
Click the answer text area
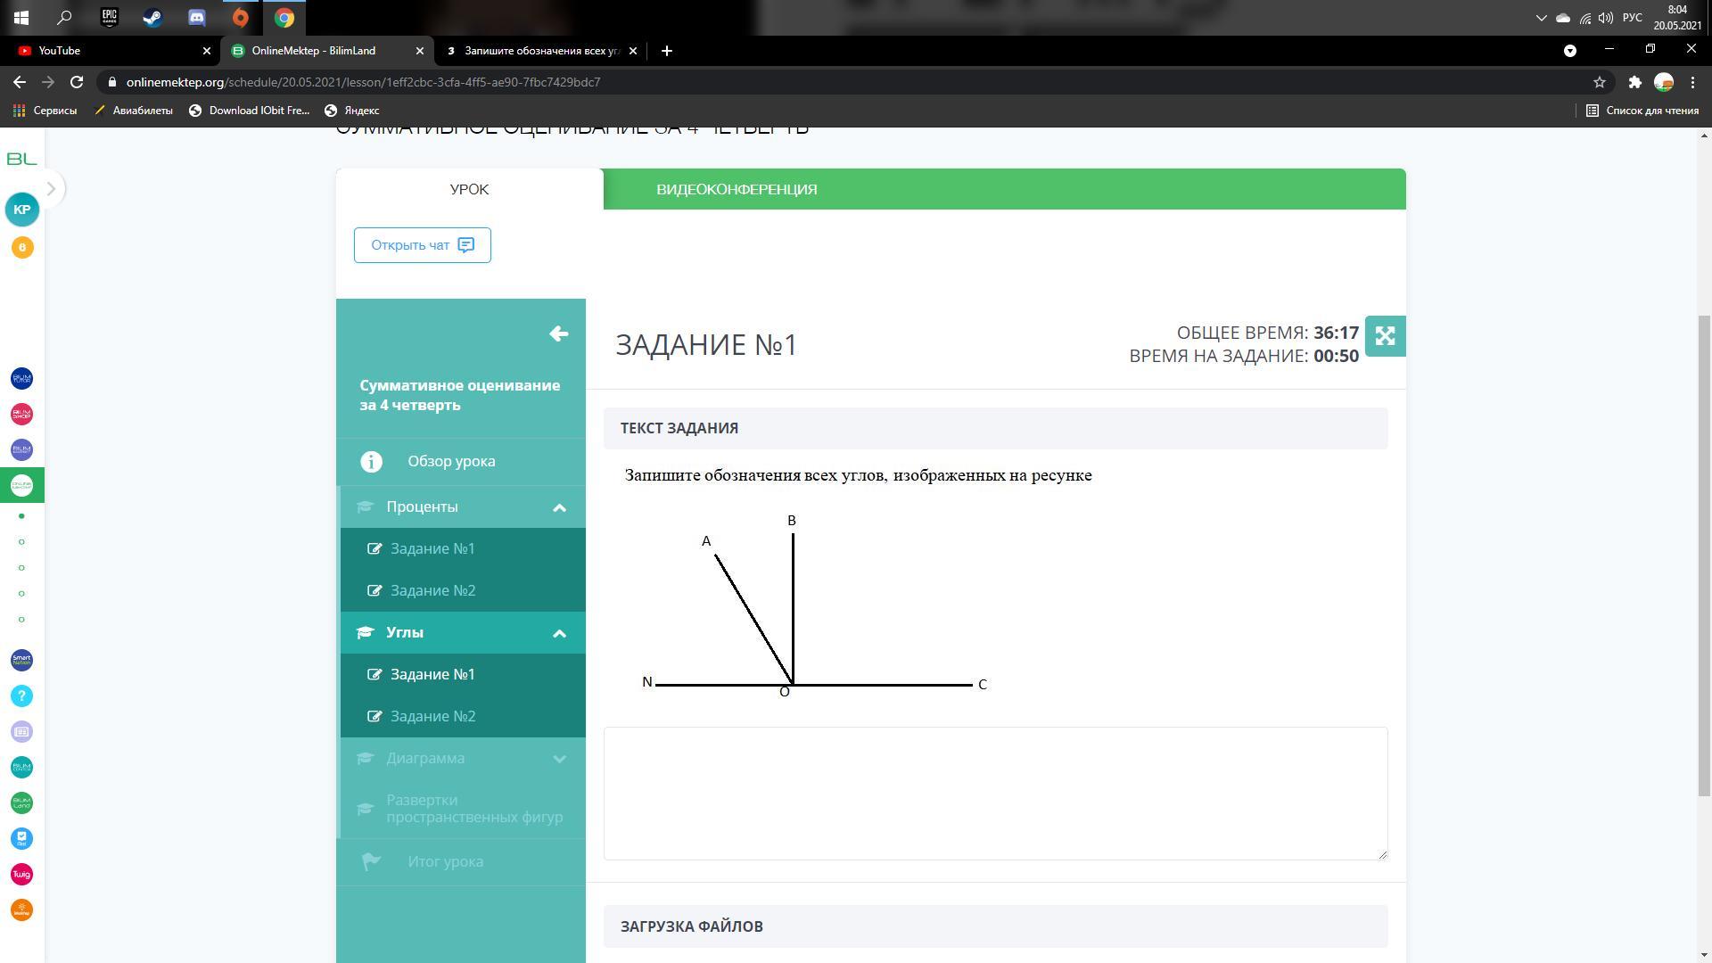995,793
